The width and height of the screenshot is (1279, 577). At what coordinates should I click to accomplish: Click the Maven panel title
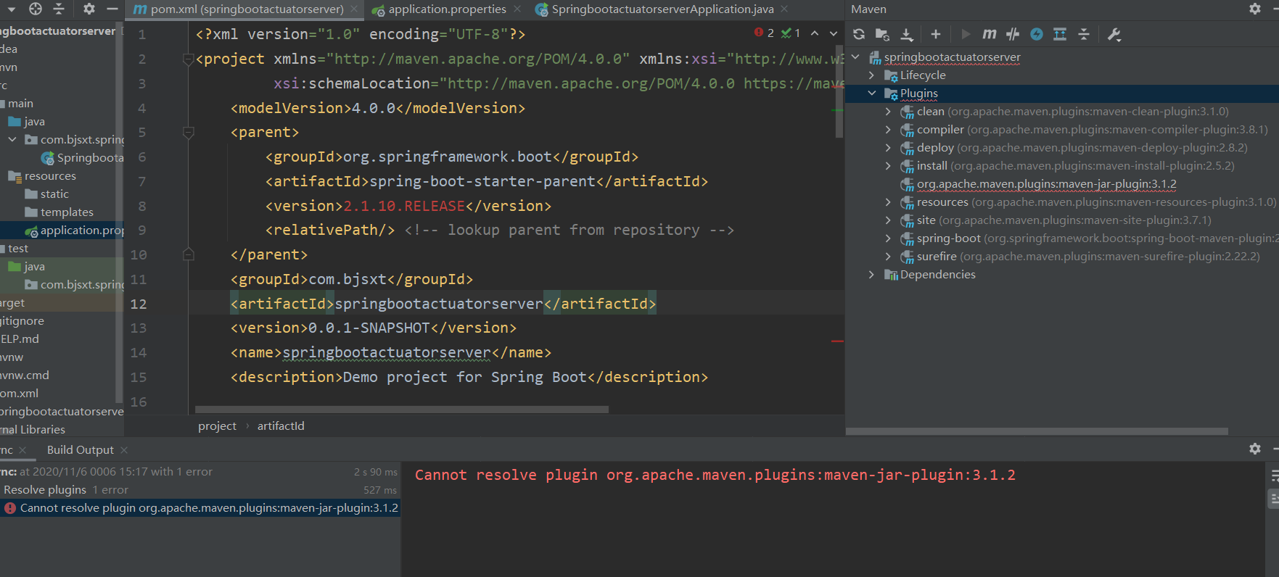pyautogui.click(x=868, y=9)
